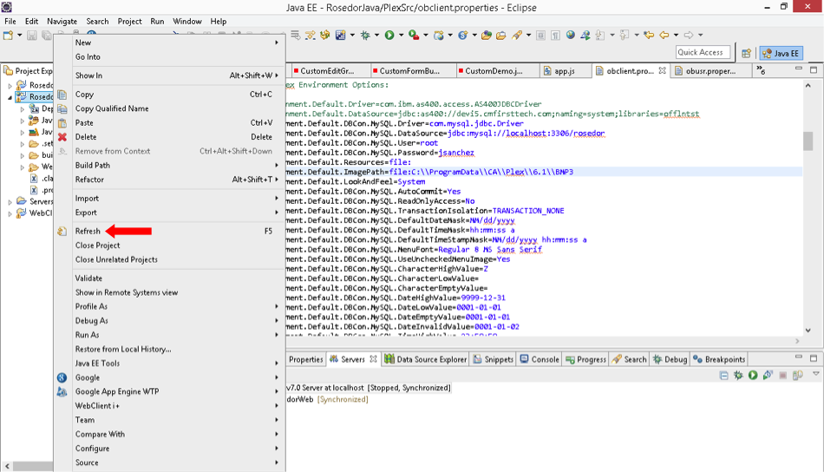Click the editor's vertical scrollbar thumb
The image size is (824, 472).
point(808,141)
